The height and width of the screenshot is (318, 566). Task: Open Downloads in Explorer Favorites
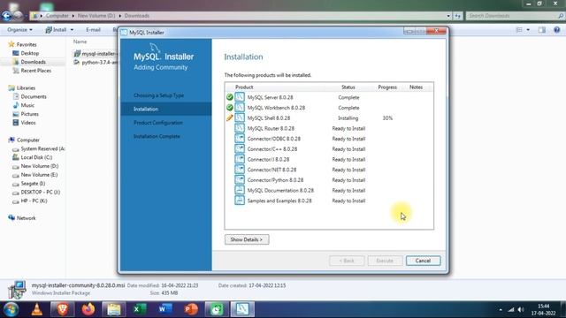coord(29,62)
